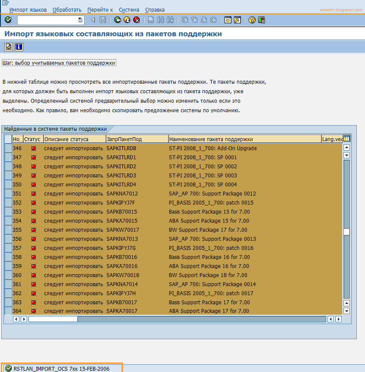Click the left arrow at the left end of the horizontal scrollbar
The image size is (365, 372).
pos(16,319)
